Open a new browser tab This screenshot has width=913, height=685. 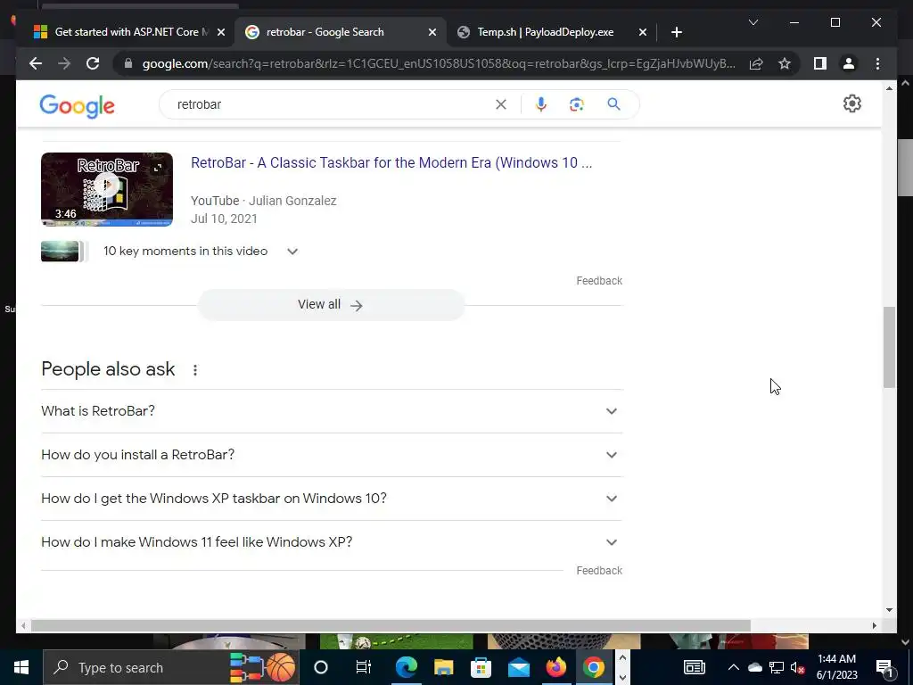click(676, 32)
